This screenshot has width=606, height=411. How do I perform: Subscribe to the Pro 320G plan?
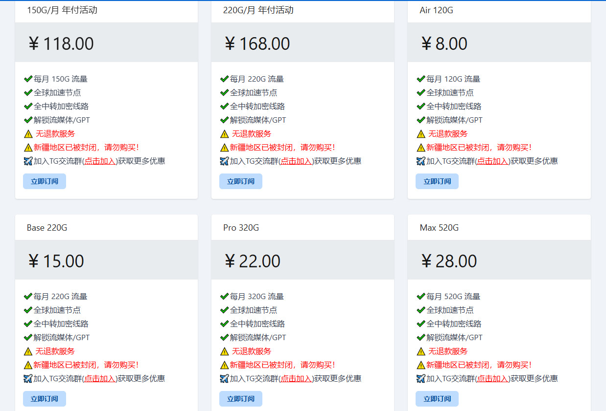click(240, 399)
